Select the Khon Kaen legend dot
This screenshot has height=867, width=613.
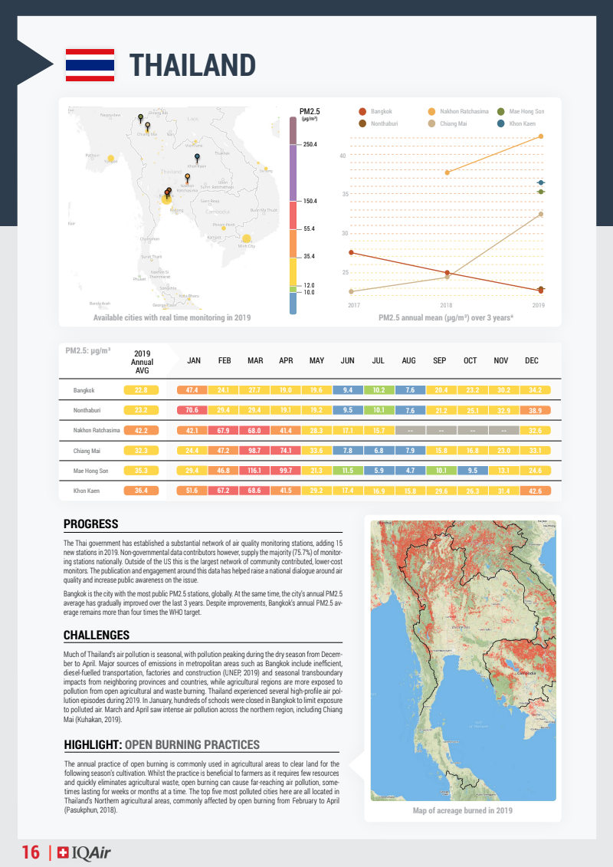pos(500,123)
